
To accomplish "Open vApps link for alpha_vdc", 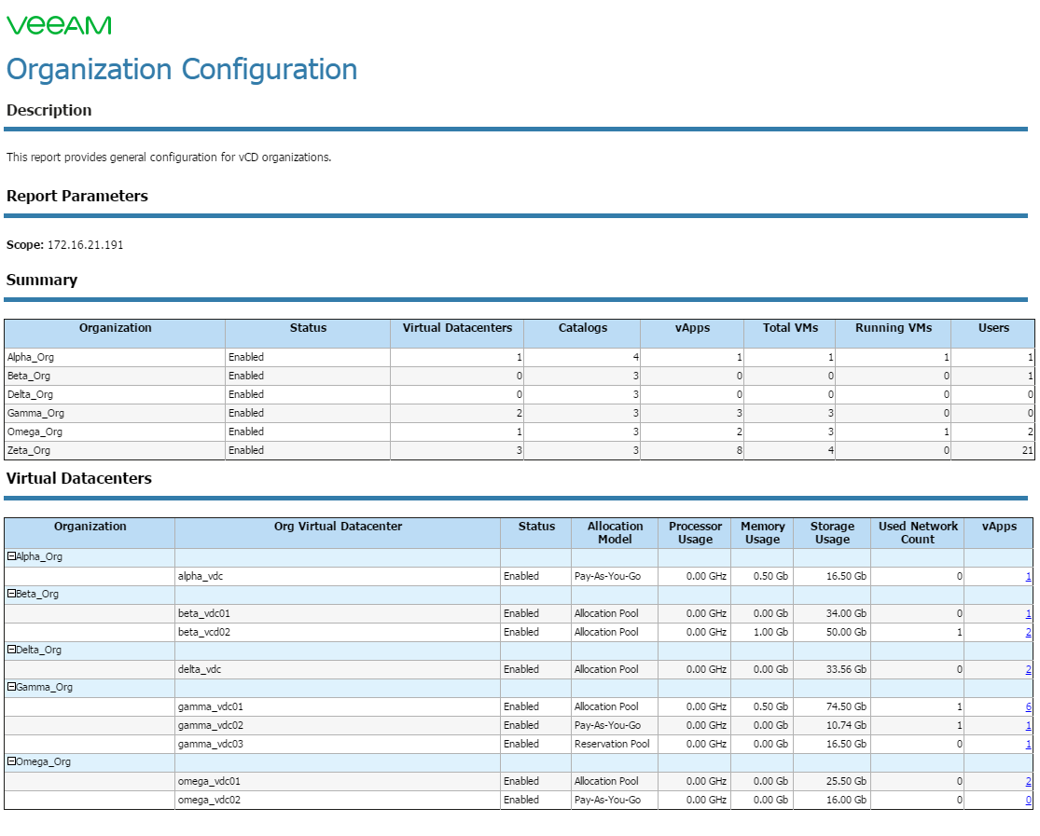I will point(1028,576).
